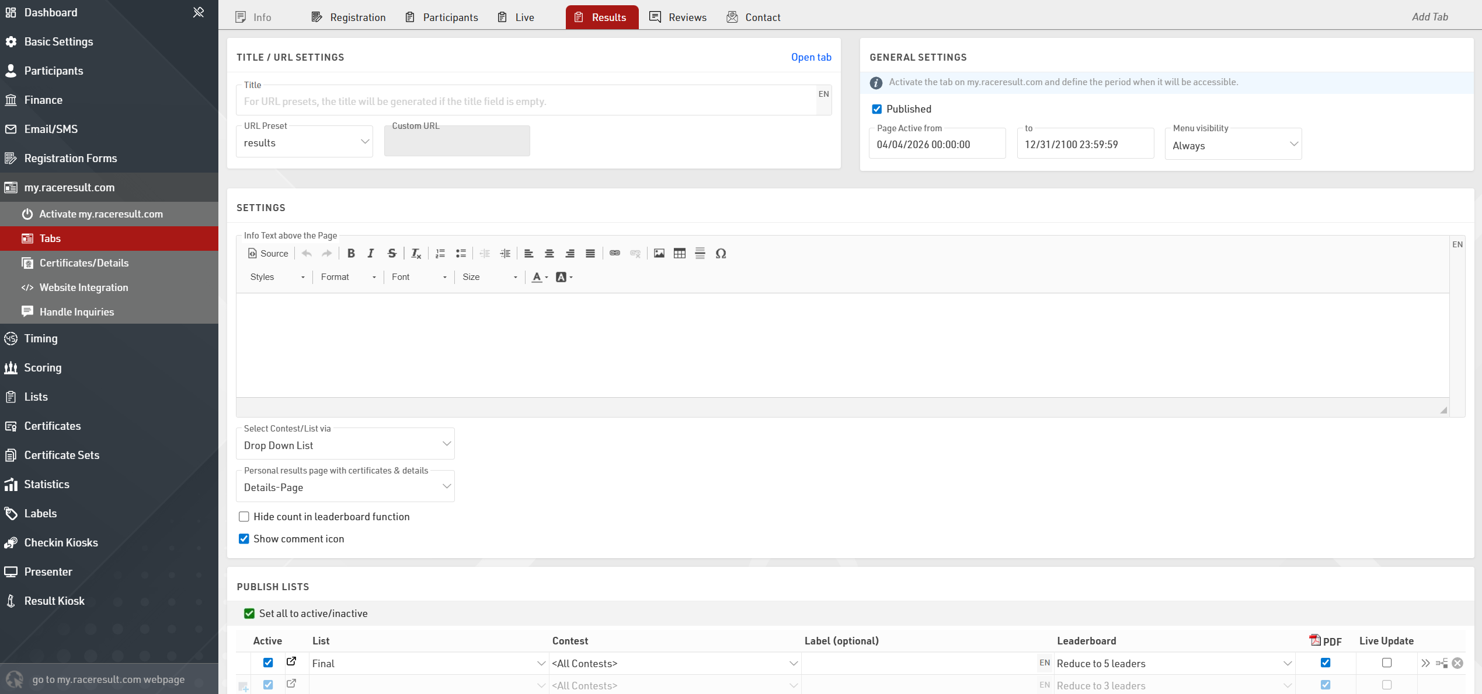This screenshot has height=694, width=1482.
Task: Toggle Show comment icon checkbox
Action: pos(244,539)
